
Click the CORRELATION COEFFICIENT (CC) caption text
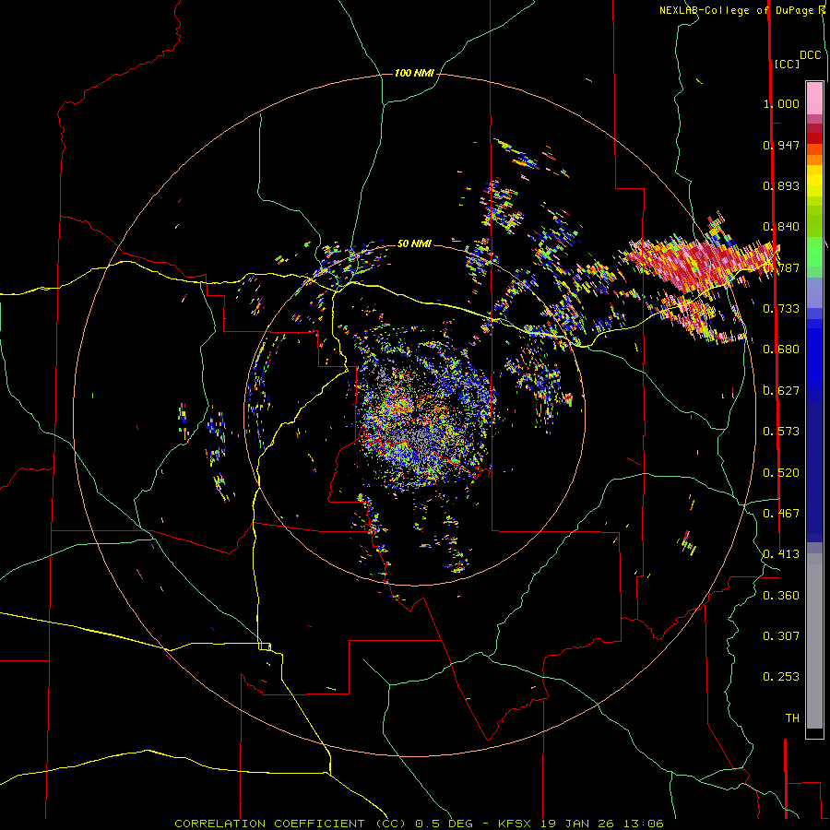(x=290, y=824)
